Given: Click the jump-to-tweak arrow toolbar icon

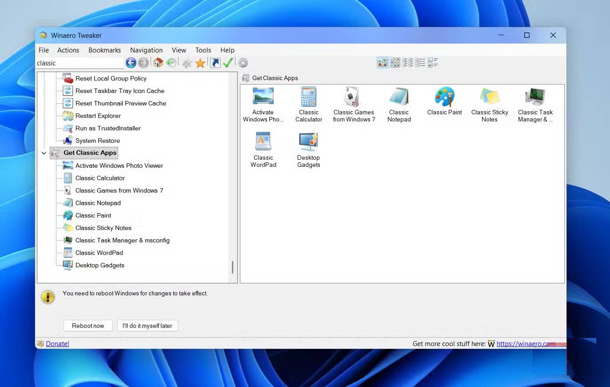Looking at the screenshot, I should [x=215, y=63].
